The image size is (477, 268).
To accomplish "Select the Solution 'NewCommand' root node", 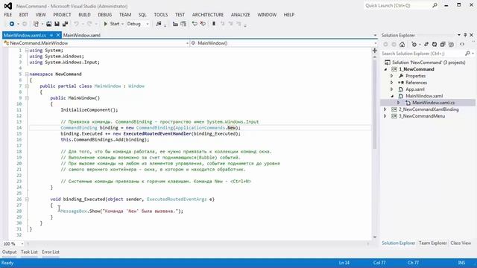I will pyautogui.click(x=429, y=63).
